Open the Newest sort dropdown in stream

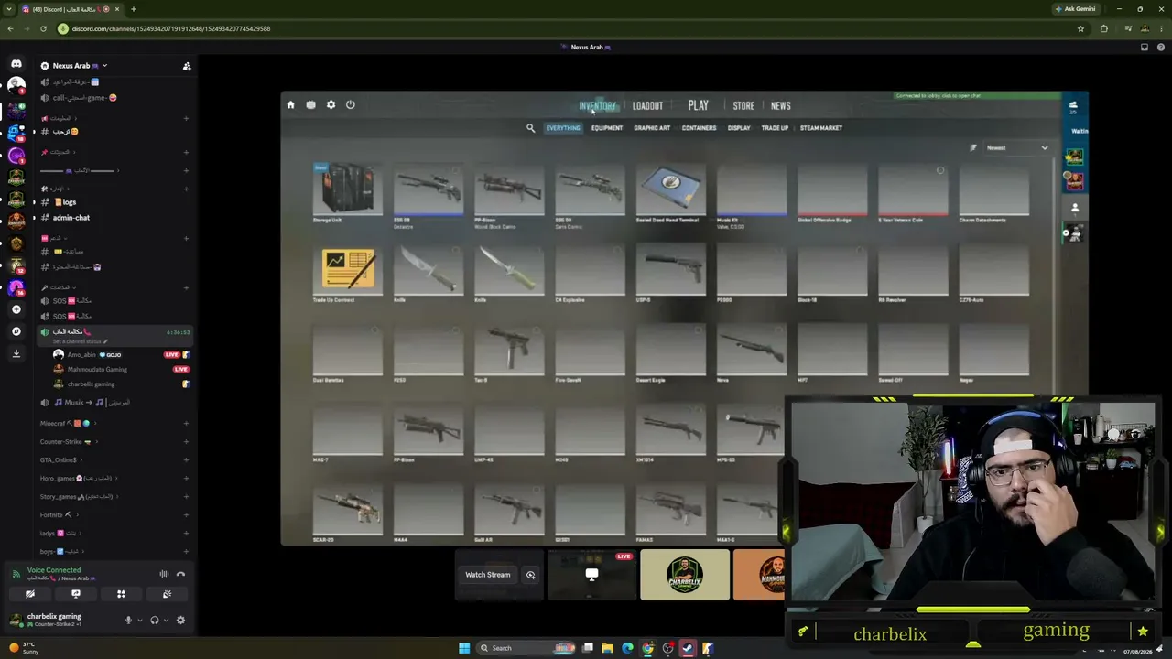1016,147
